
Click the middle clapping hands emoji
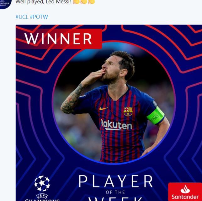[x=84, y=2]
